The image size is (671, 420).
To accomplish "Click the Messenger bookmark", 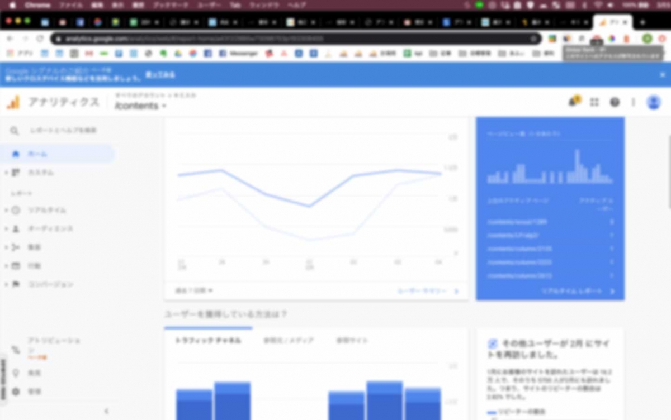I will coord(239,54).
